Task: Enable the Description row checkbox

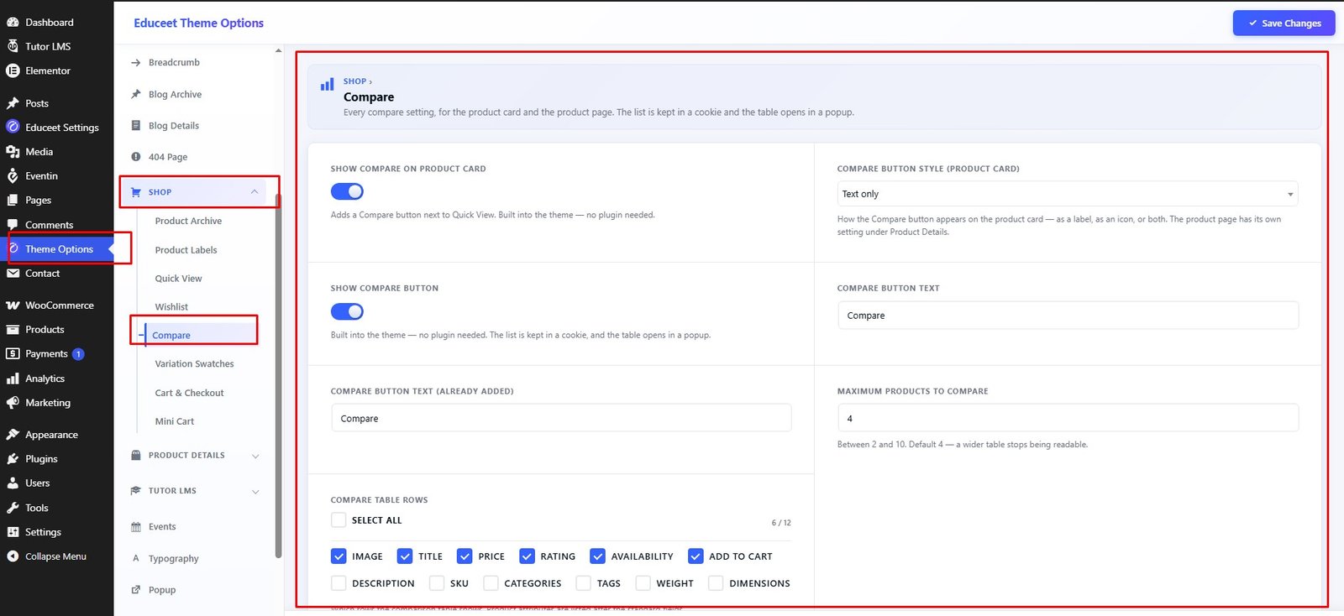Action: pos(339,583)
